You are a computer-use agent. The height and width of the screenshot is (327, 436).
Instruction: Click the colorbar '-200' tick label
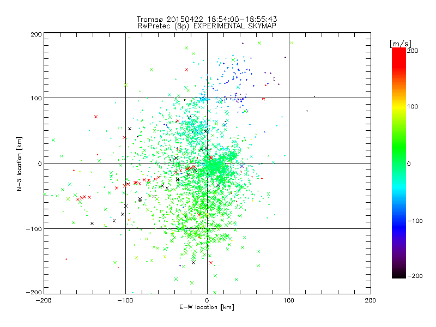pyautogui.click(x=415, y=276)
